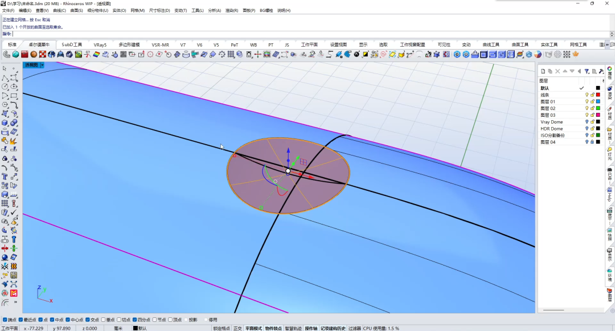Switch to the 曲线工具 toolbar tab
Screen dimensions: 615x331
(491, 44)
